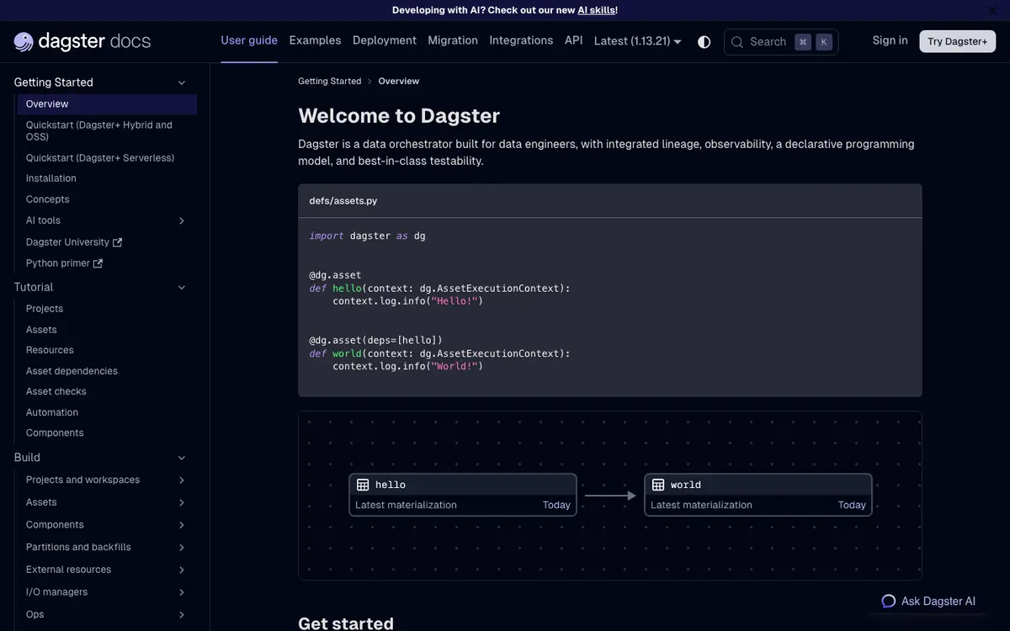This screenshot has height=631, width=1010.
Task: Click the Ask Dagster AI button
Action: click(x=929, y=602)
